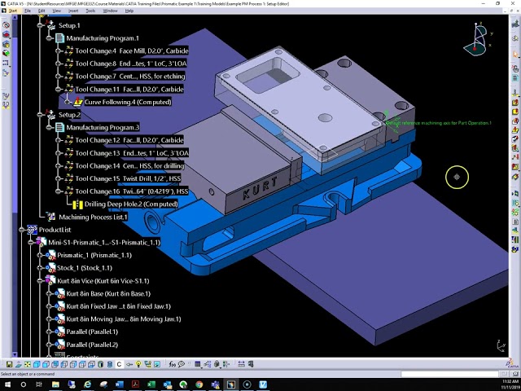Select 'Tool Change.14 Cen.., HSS, for drilling' row
Image resolution: width=521 pixels, height=391 pixels.
pos(129,165)
